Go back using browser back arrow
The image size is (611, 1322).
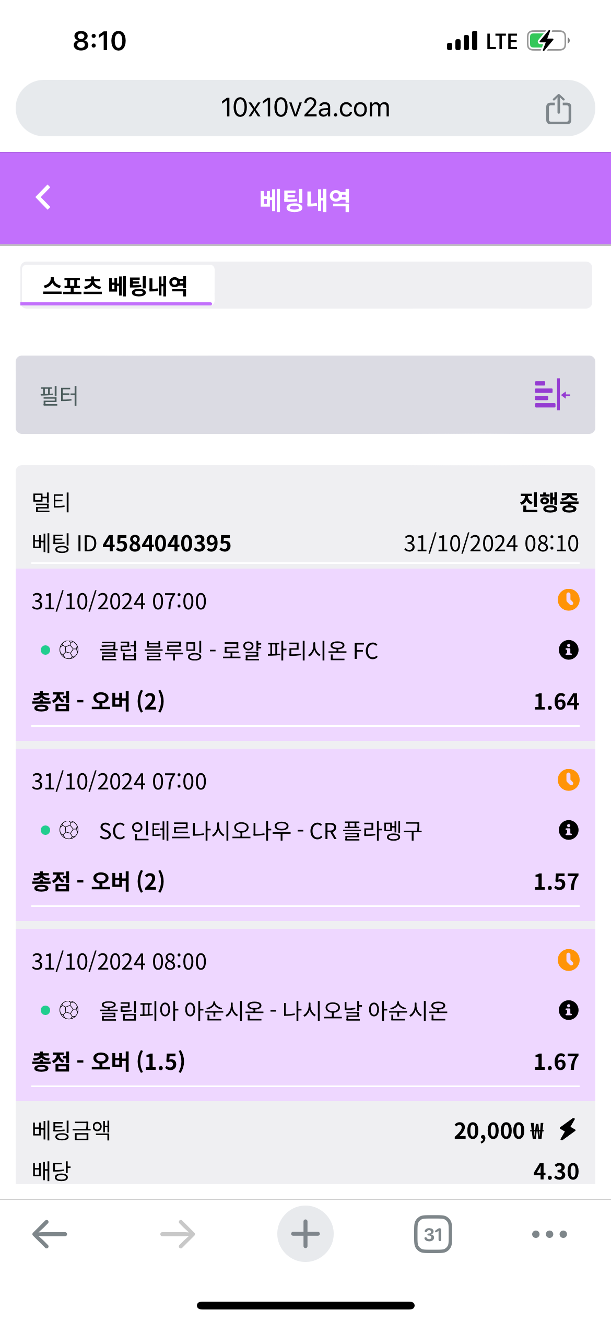click(x=50, y=1234)
